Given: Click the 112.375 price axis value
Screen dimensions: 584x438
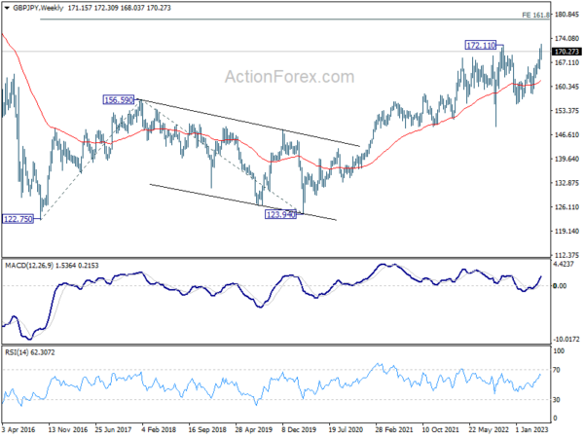Looking at the screenshot, I should click(x=566, y=255).
